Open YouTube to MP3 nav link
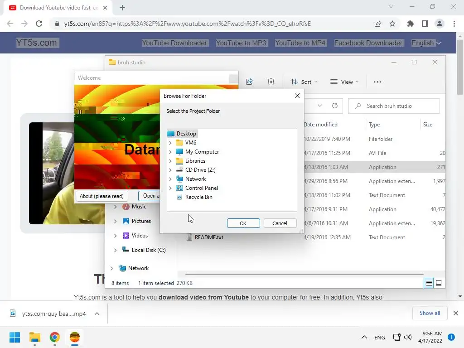 (x=241, y=43)
